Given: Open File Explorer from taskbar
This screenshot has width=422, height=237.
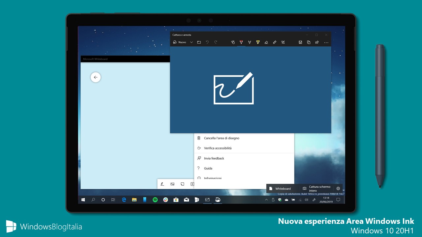Looking at the screenshot, I should pyautogui.click(x=134, y=199).
